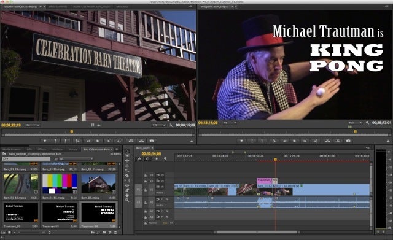Viewport: 393px width, 240px height.
Task: Toggle track output eye for V2
Action: tap(162, 180)
